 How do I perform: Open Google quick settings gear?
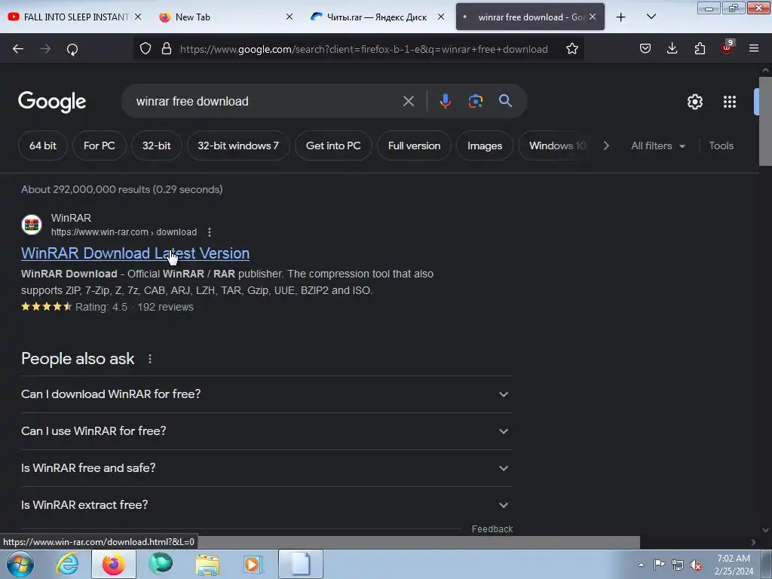coord(694,102)
